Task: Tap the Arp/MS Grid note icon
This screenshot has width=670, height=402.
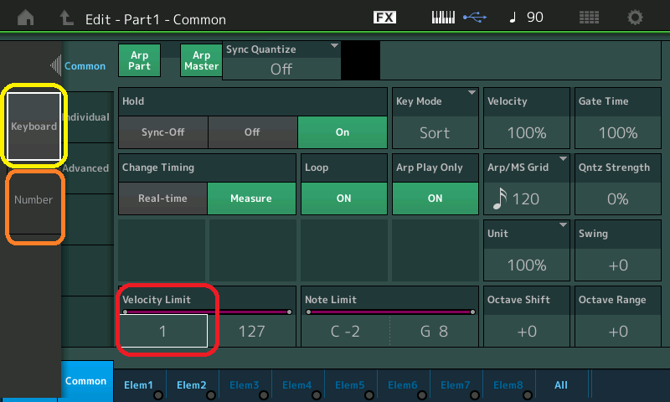Action: point(499,198)
